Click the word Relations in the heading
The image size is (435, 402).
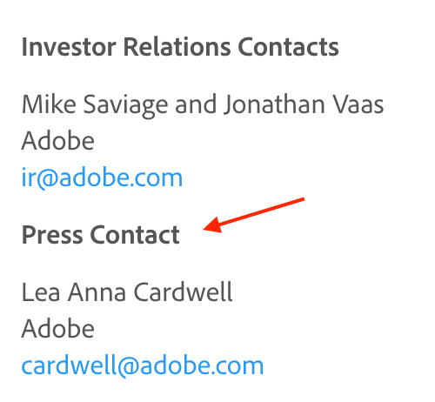(x=177, y=47)
